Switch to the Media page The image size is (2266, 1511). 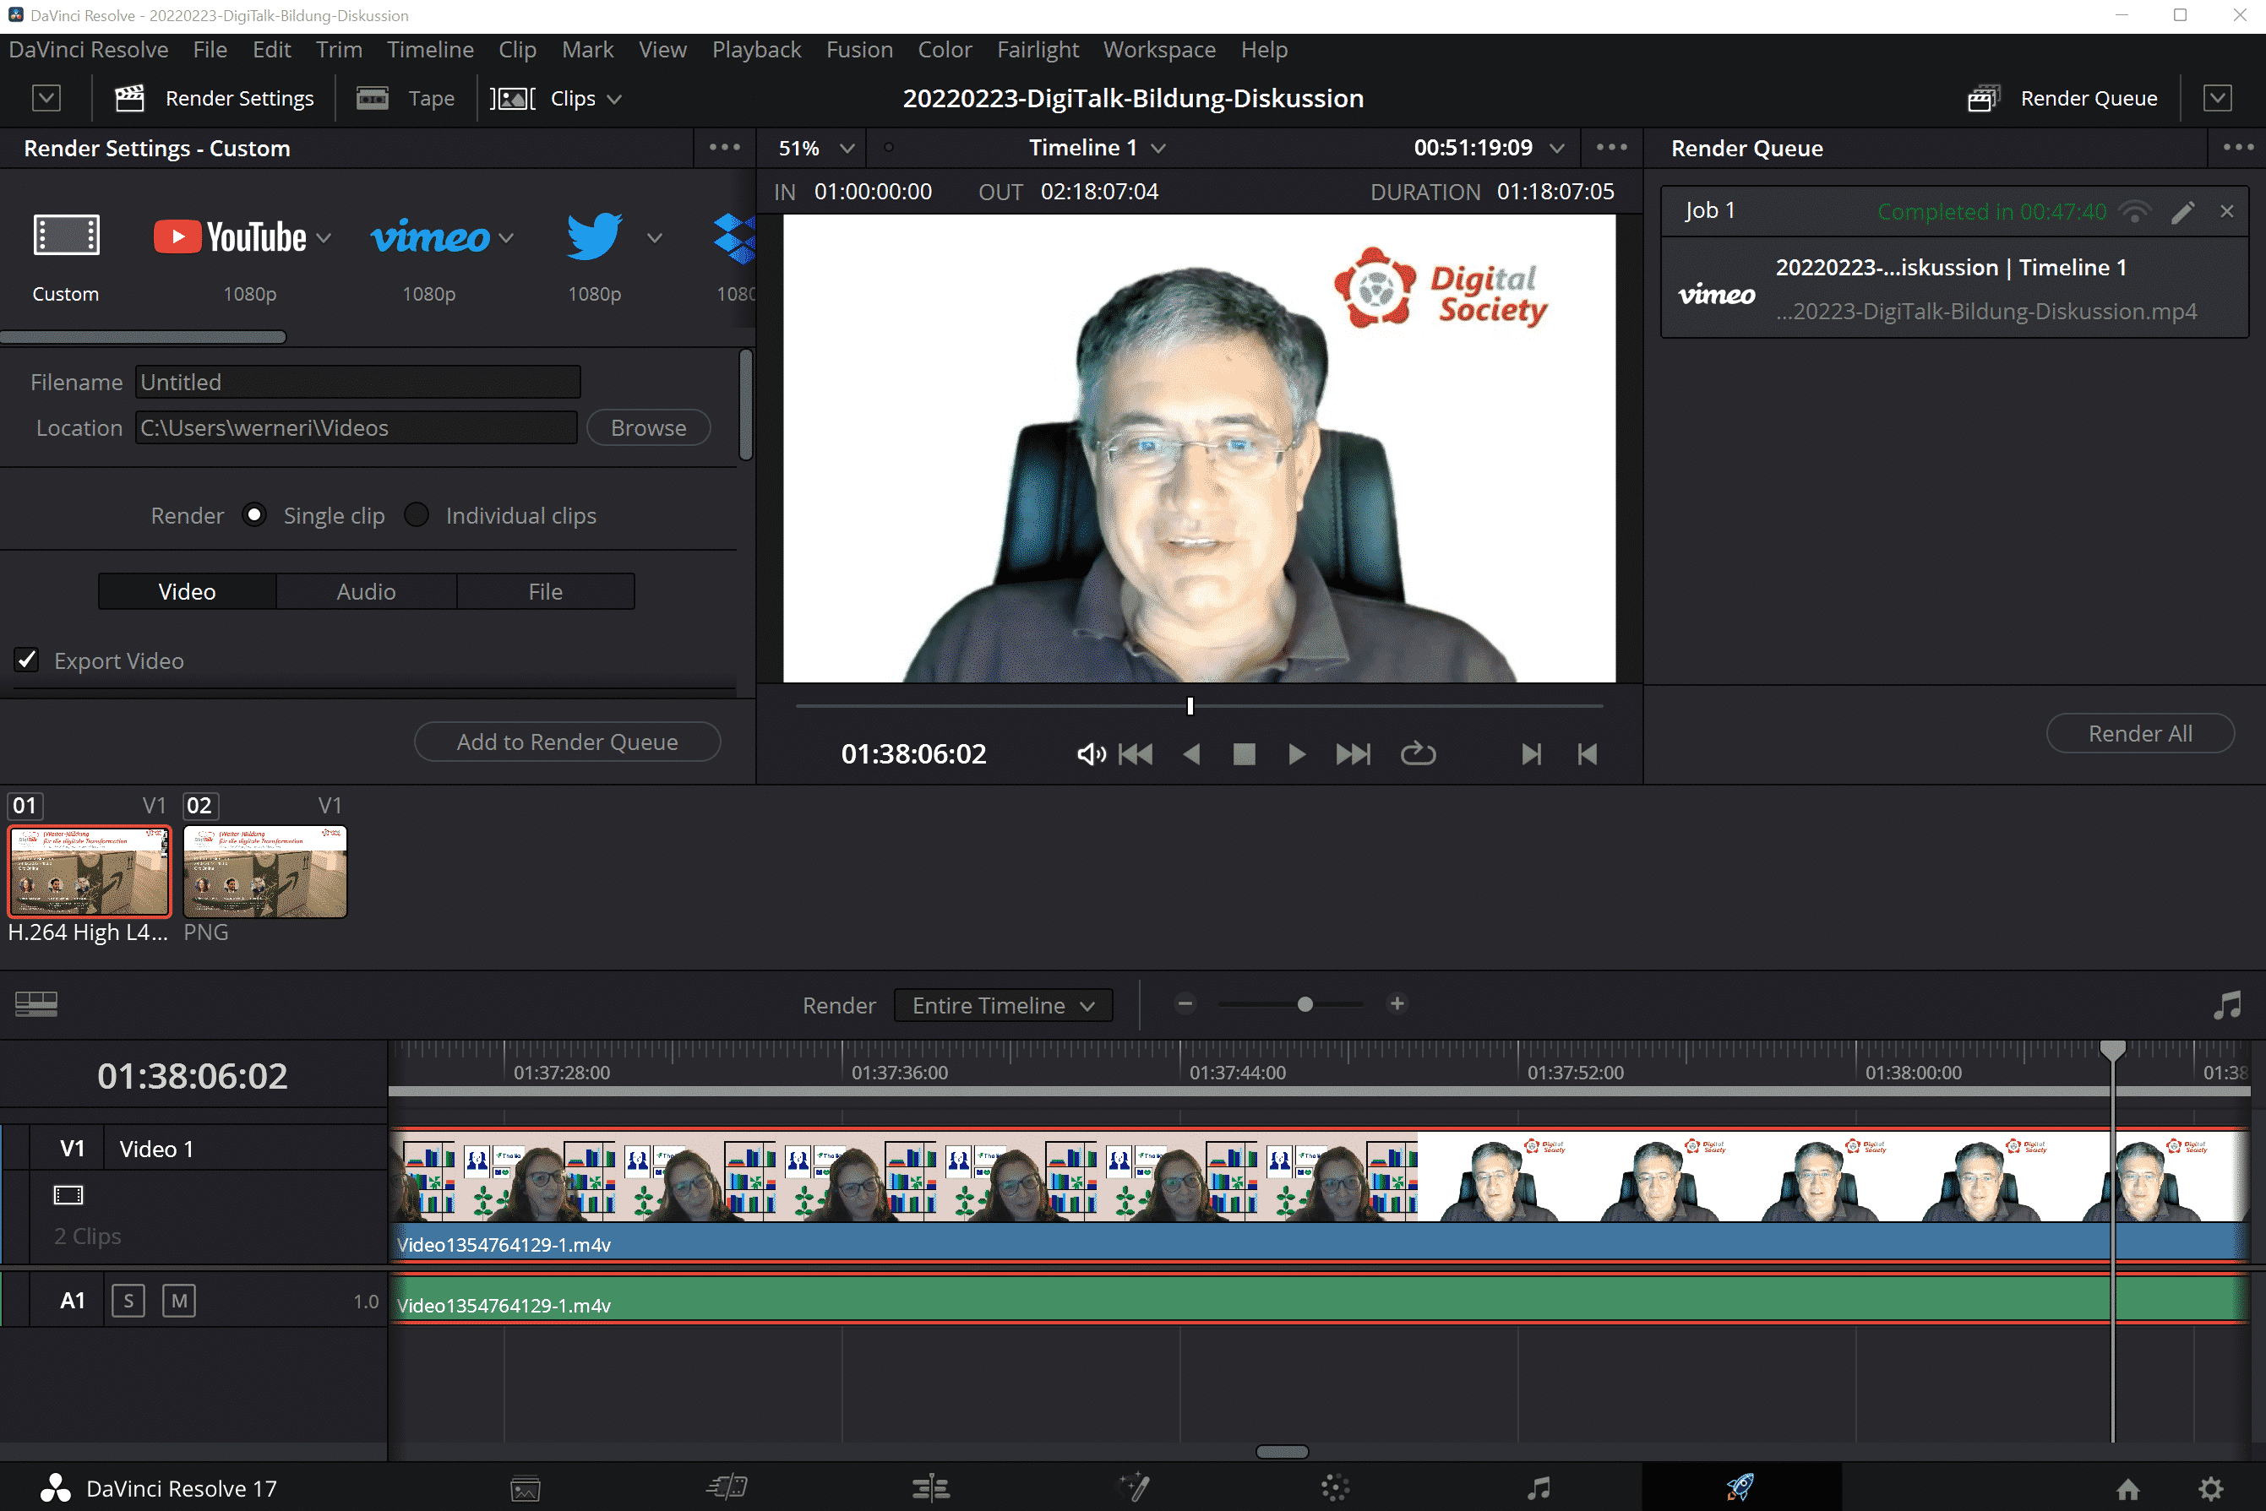[x=526, y=1489]
